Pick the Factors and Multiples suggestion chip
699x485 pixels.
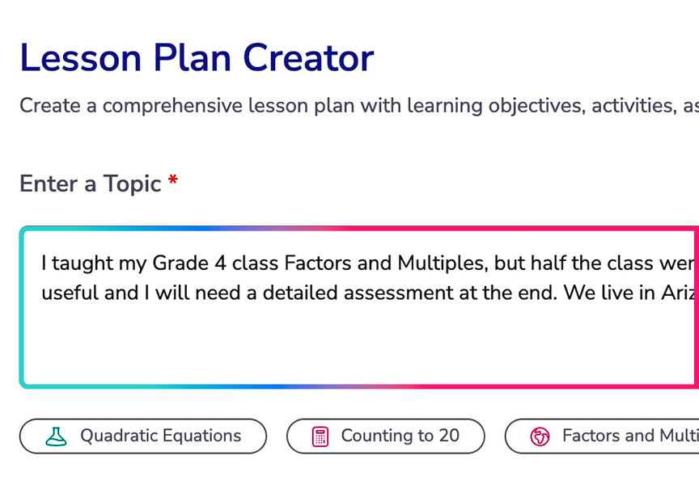click(615, 436)
